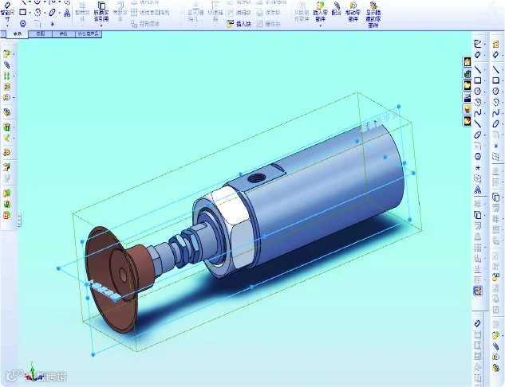Select the ribbon ellipse sketch tool
The image size is (505, 387).
pos(52,13)
